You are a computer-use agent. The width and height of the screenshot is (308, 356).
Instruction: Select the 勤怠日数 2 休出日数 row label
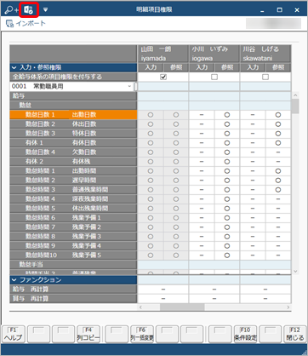point(73,124)
